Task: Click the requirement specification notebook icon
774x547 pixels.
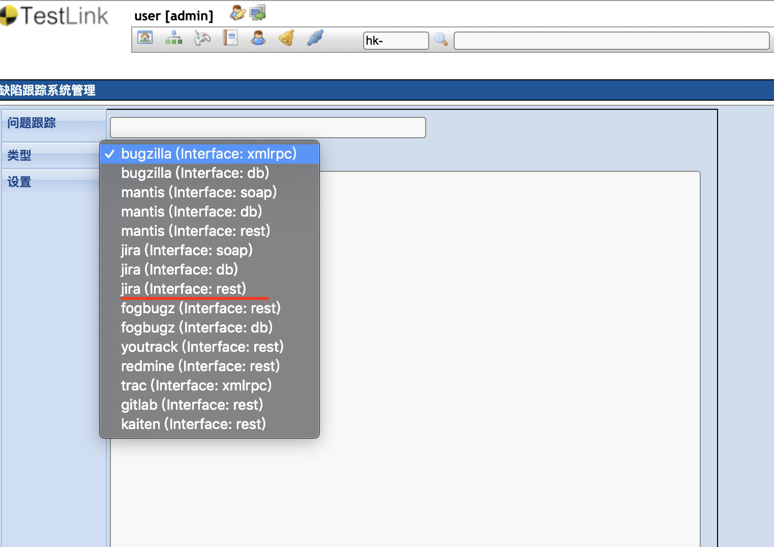Action: tap(230, 38)
